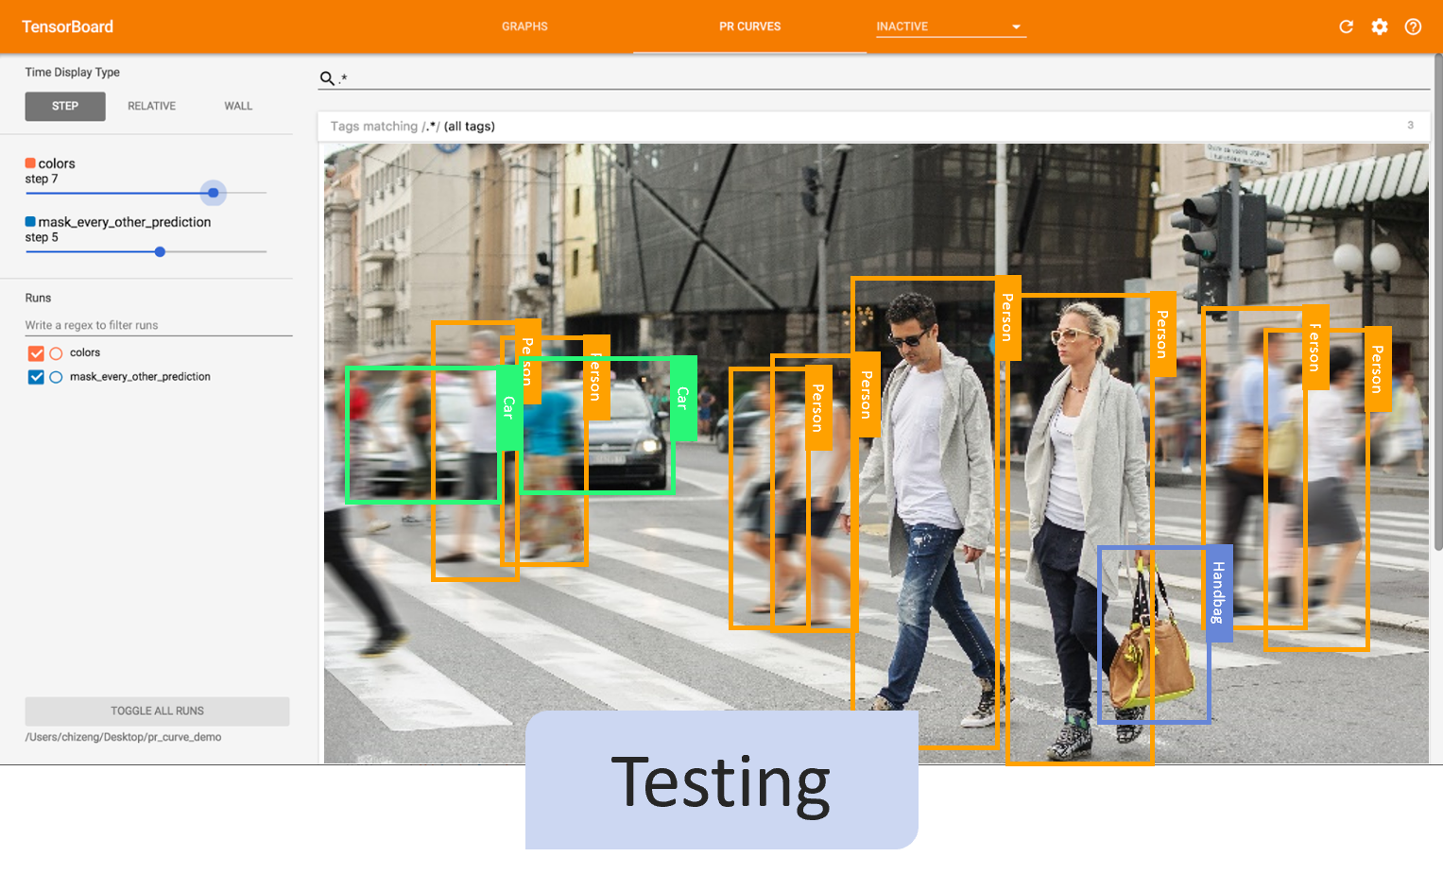Switch to the GRAPHS tab
The height and width of the screenshot is (874, 1443).
pyautogui.click(x=524, y=26)
